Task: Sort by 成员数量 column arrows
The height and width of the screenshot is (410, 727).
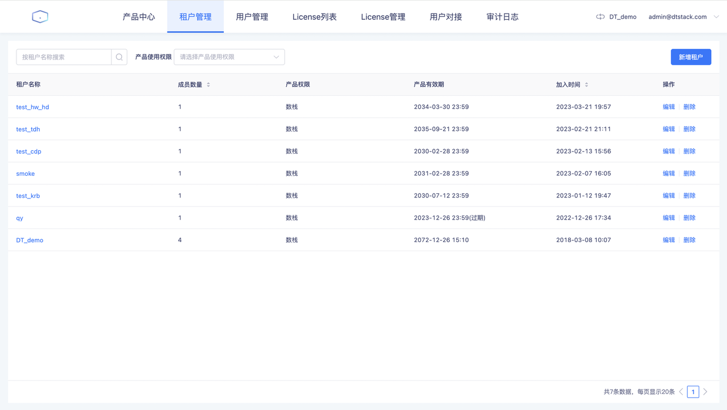Action: click(x=208, y=84)
